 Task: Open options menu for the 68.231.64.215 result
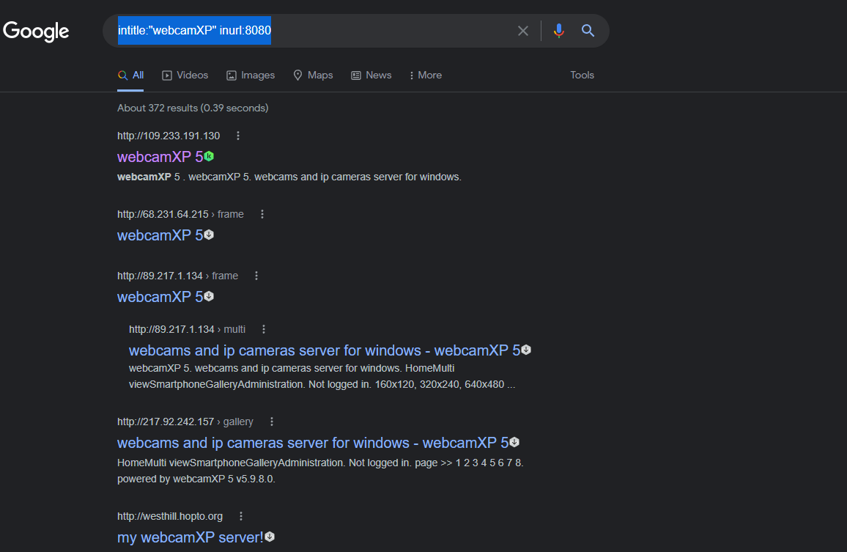(262, 214)
